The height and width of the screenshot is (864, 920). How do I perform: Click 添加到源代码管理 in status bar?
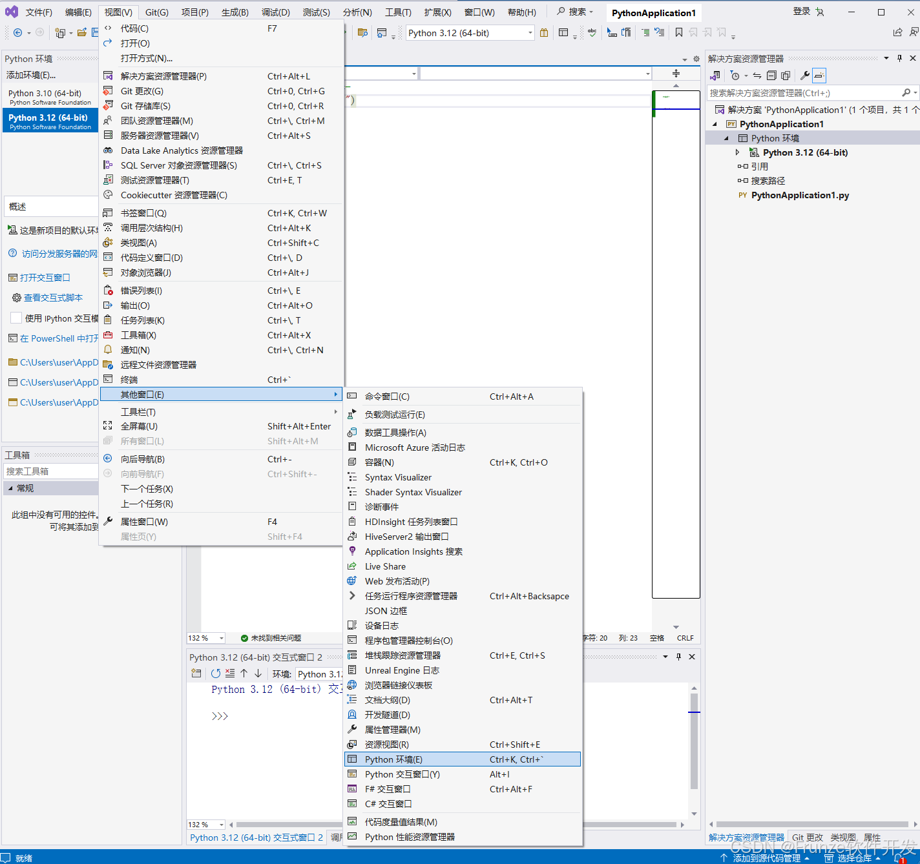767,858
